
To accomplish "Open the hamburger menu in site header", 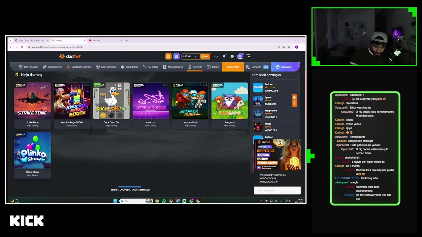I will [x=248, y=56].
